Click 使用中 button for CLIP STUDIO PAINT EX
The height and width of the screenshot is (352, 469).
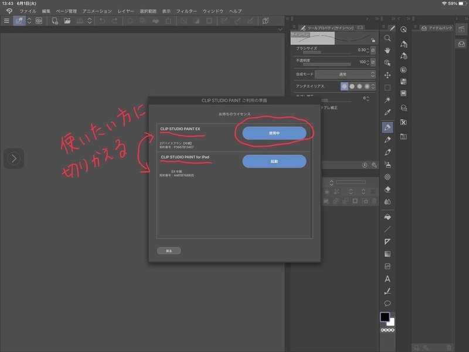coord(274,133)
